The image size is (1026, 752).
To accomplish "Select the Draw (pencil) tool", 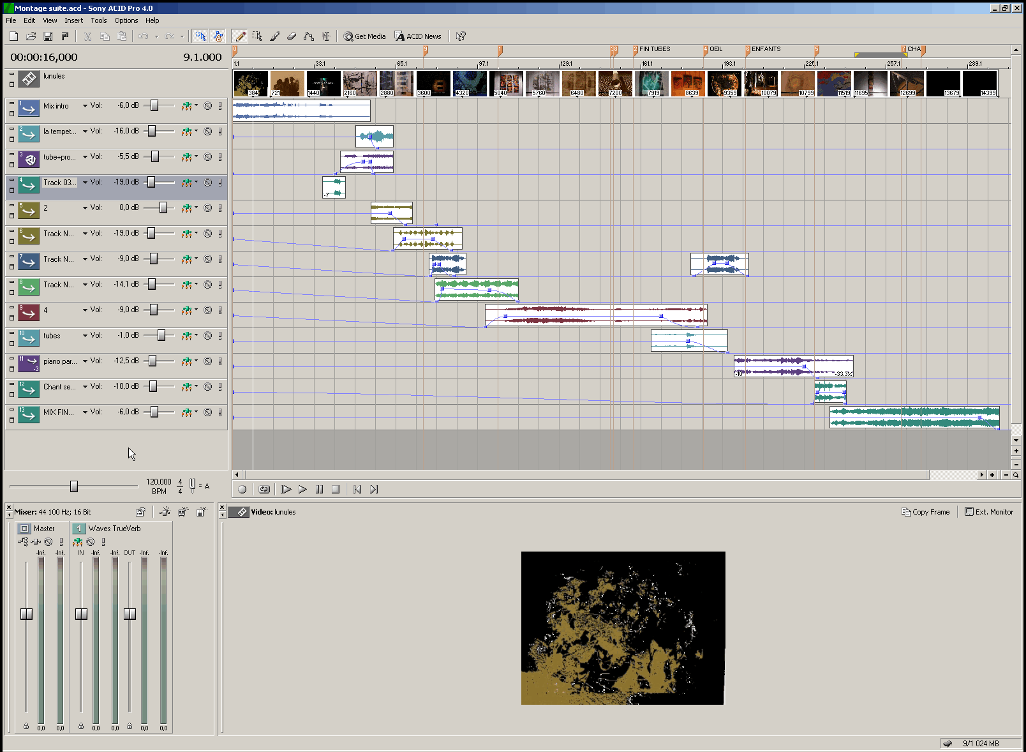I will 240,36.
